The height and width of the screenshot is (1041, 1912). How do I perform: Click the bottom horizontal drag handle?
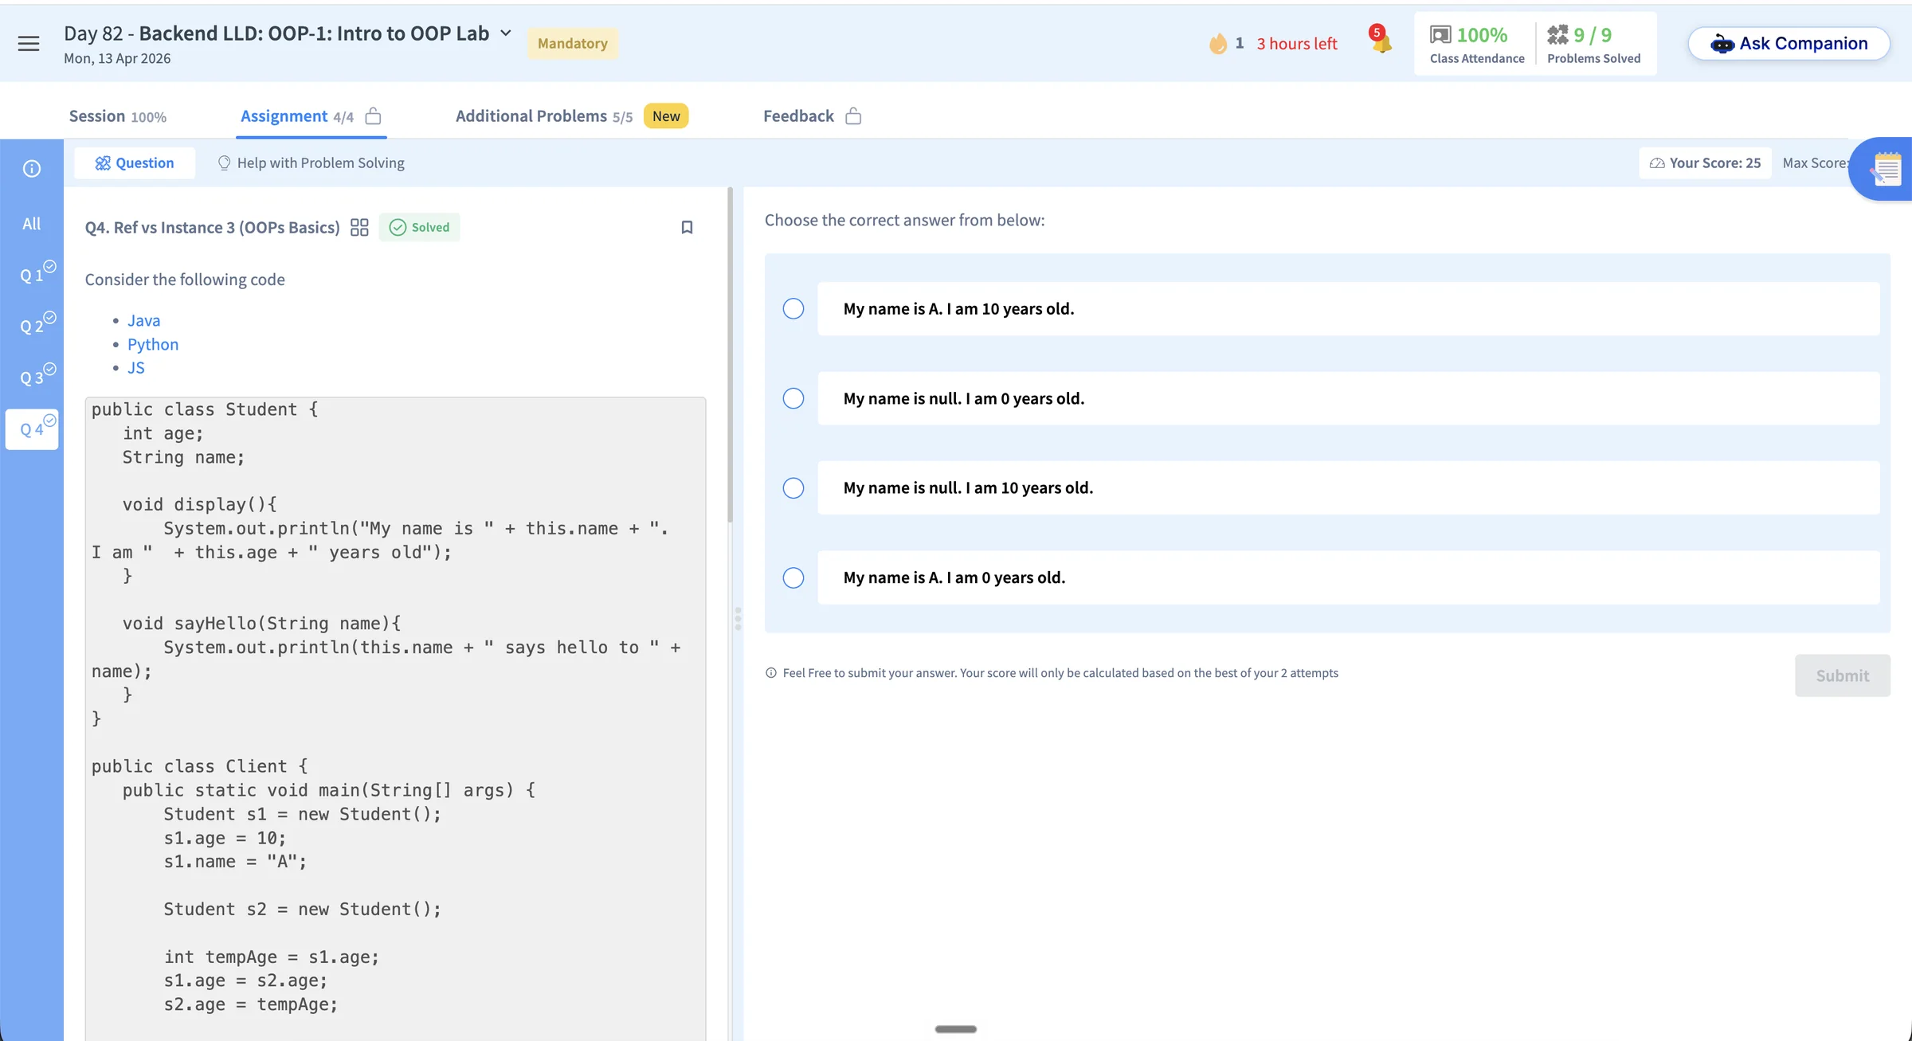click(956, 1029)
